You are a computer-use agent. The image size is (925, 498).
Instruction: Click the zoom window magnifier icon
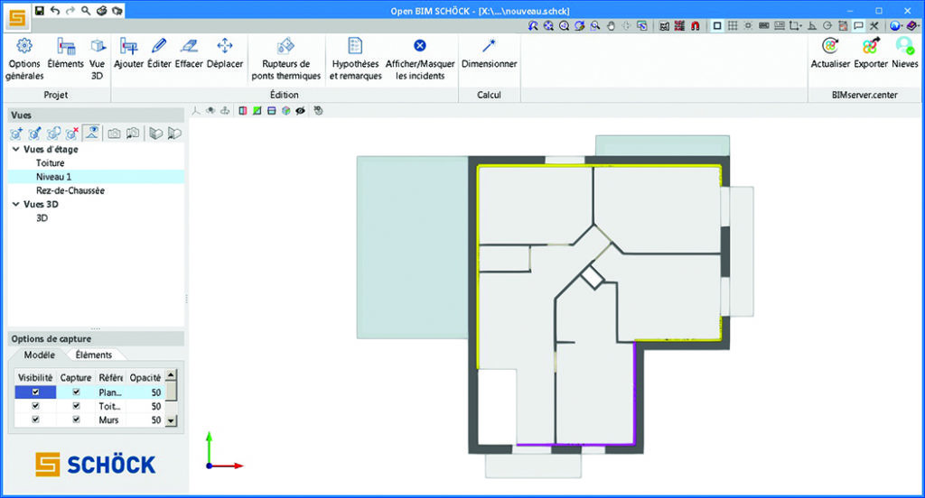pos(595,26)
